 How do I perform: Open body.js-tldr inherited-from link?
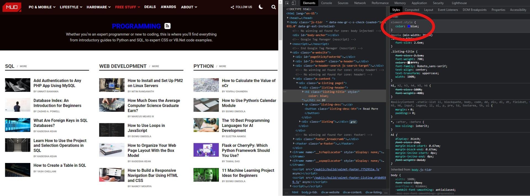point(421,170)
